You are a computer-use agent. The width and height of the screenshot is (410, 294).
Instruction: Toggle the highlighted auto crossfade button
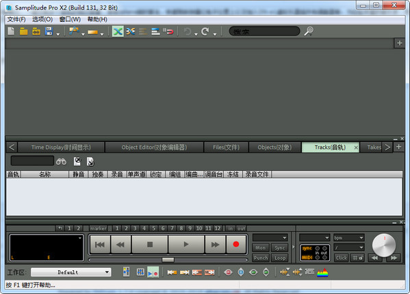(118, 31)
